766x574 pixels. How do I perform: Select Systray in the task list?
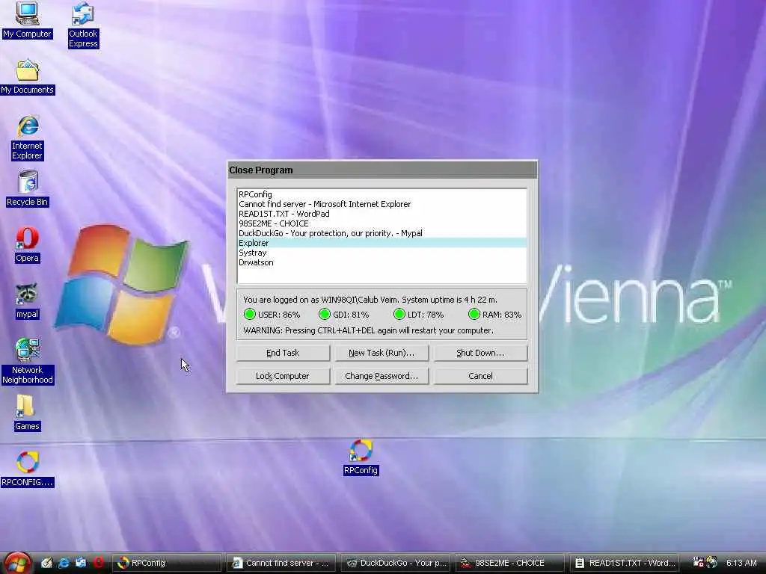coord(382,253)
